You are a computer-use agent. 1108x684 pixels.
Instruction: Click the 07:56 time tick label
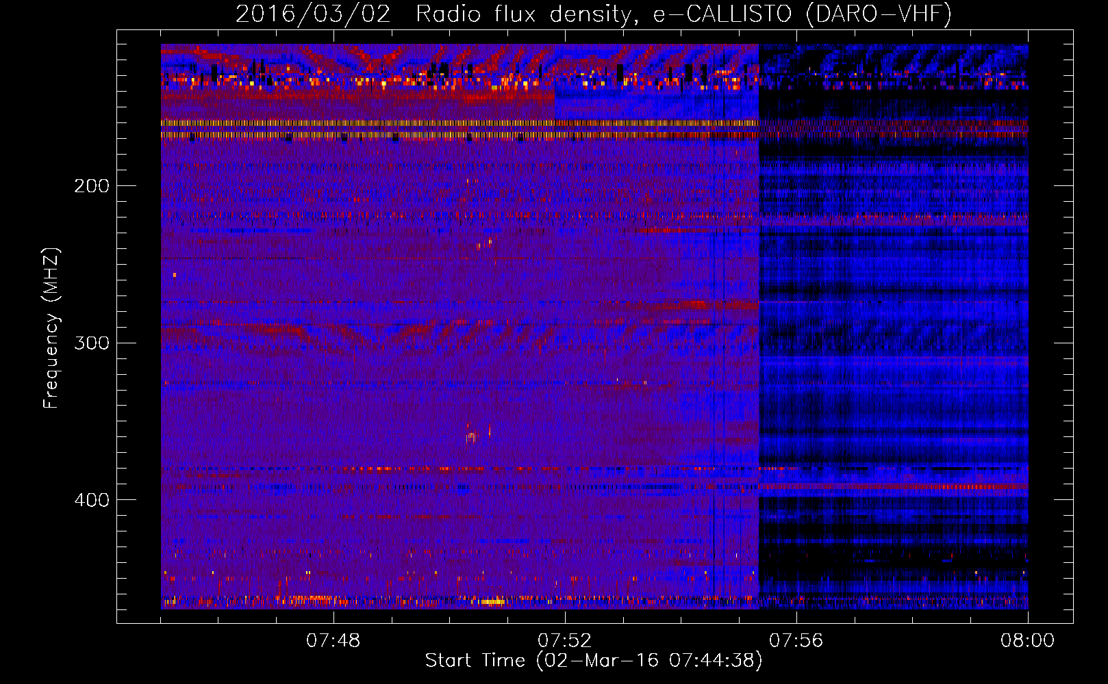[796, 641]
